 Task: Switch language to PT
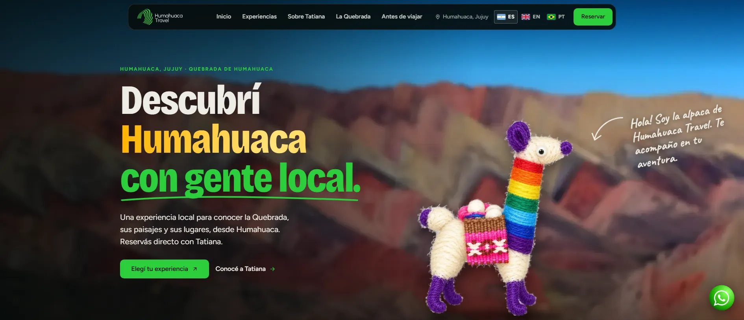click(x=556, y=17)
